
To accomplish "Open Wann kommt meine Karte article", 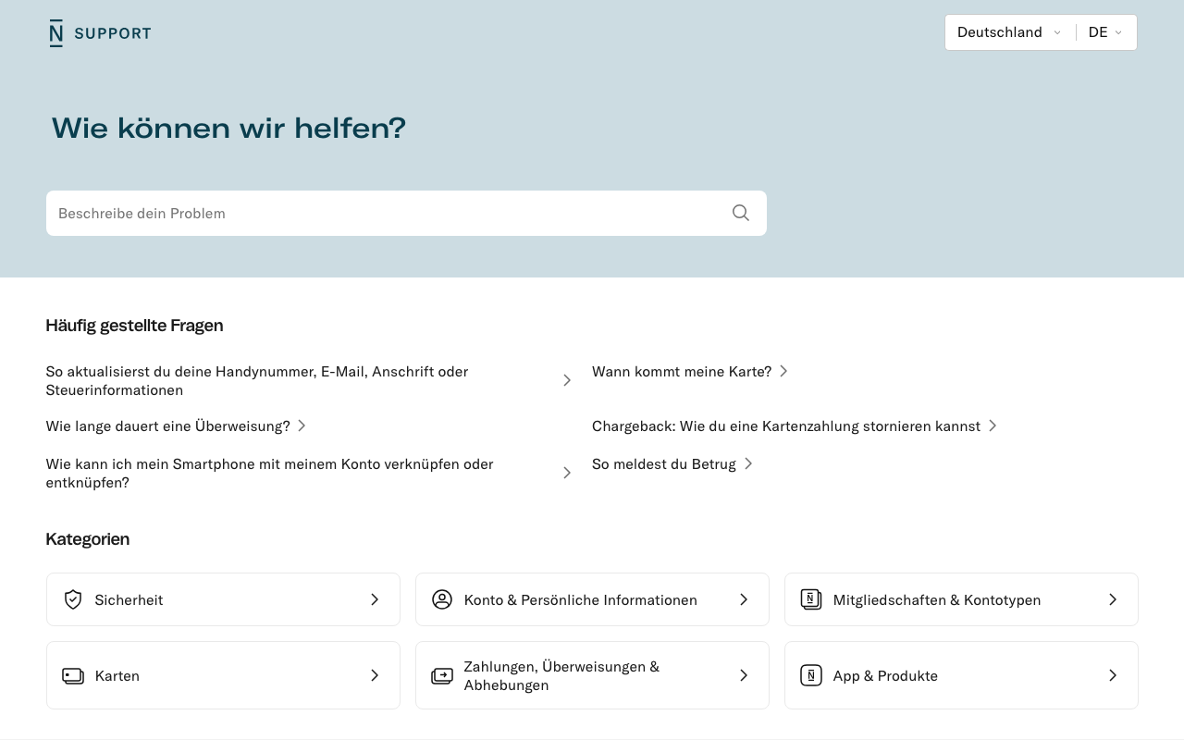I will 690,371.
